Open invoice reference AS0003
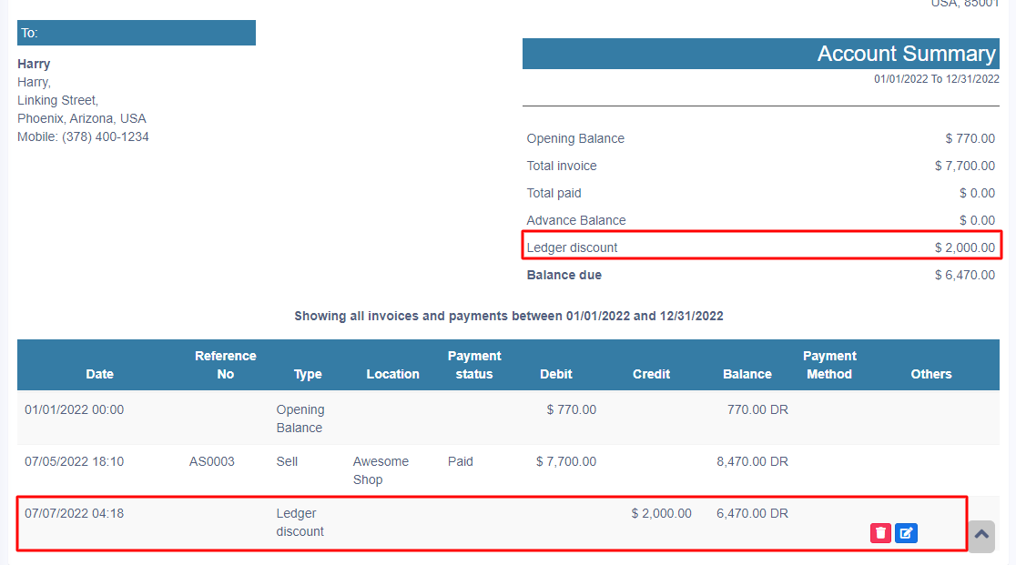The height and width of the screenshot is (565, 1016). [211, 461]
